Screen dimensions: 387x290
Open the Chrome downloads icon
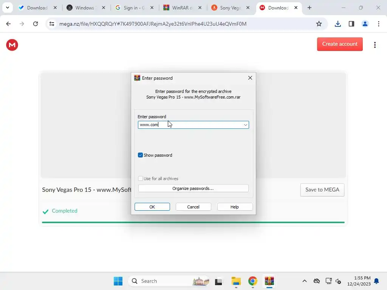point(337,24)
